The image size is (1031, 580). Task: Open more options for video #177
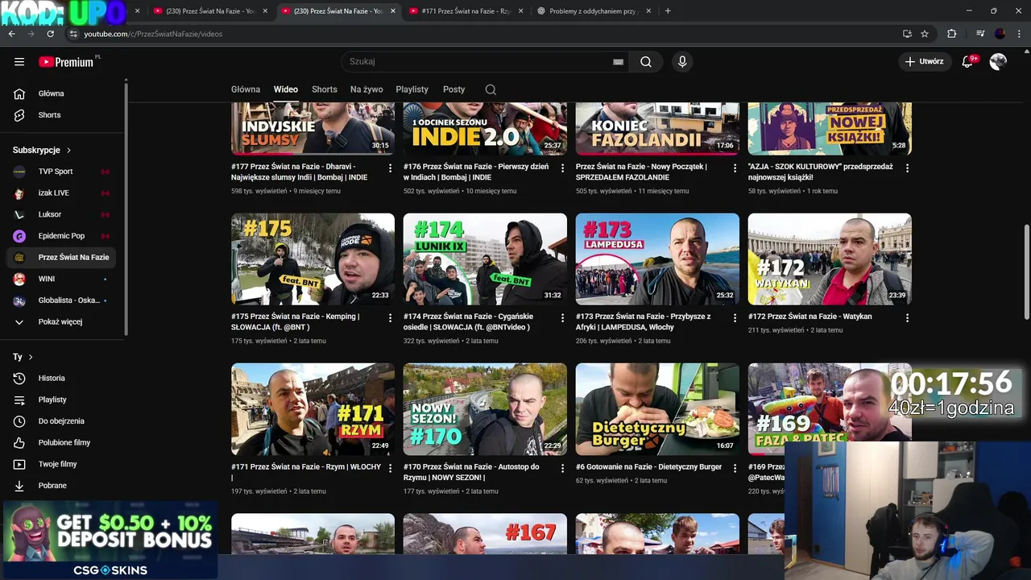pyautogui.click(x=390, y=168)
